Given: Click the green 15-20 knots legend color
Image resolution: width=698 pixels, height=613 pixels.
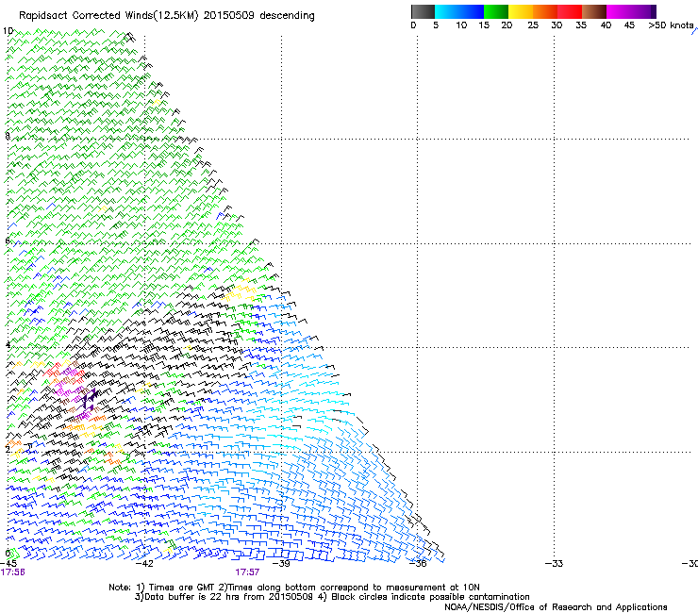Looking at the screenshot, I should (496, 11).
